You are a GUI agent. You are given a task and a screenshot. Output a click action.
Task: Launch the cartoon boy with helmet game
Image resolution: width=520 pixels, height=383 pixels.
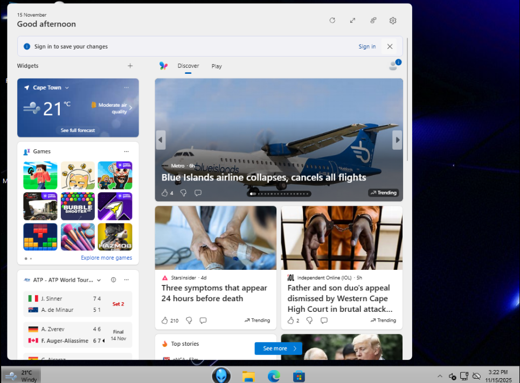[x=115, y=175]
